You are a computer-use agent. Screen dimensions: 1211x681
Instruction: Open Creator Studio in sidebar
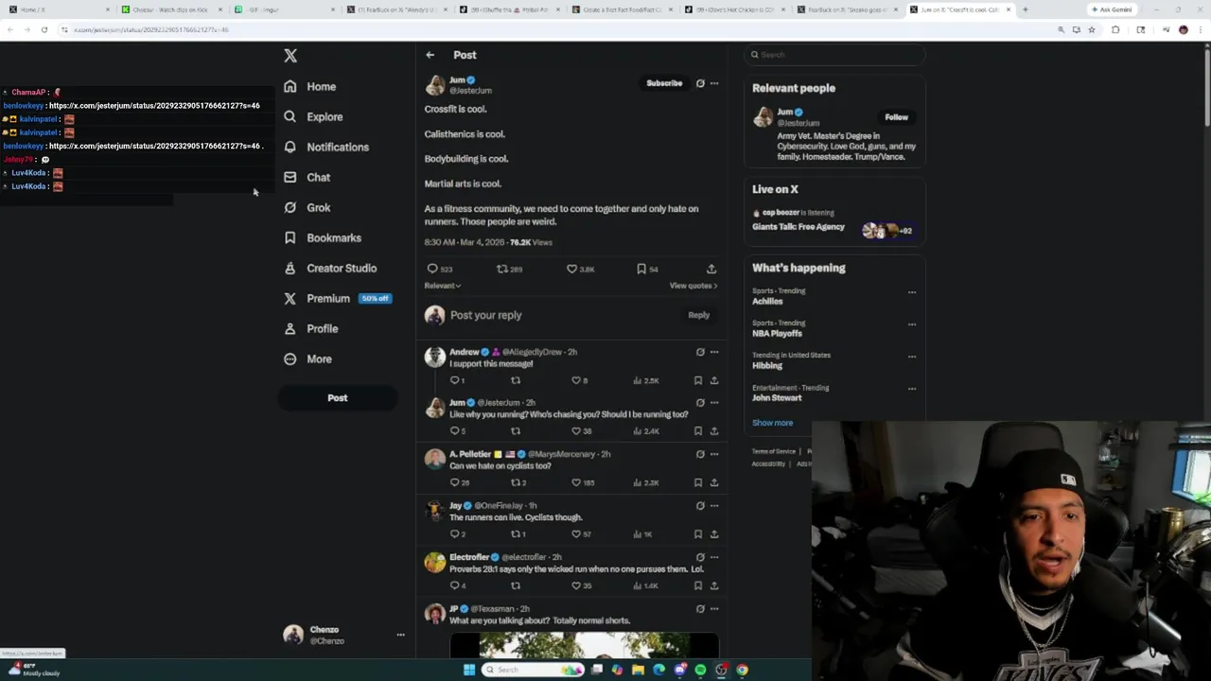click(330, 268)
